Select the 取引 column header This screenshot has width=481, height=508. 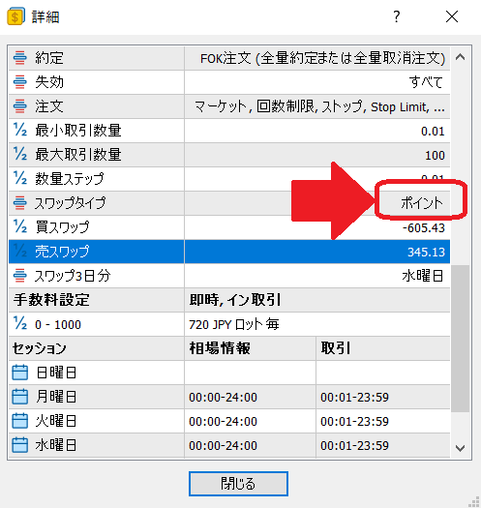tap(336, 348)
